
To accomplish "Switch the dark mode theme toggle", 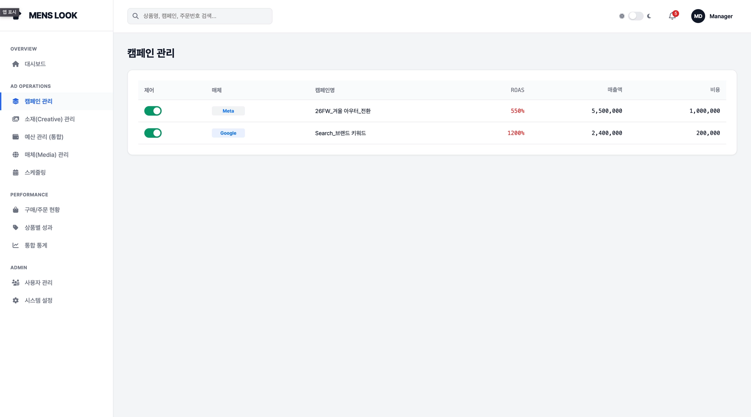I will [x=635, y=16].
